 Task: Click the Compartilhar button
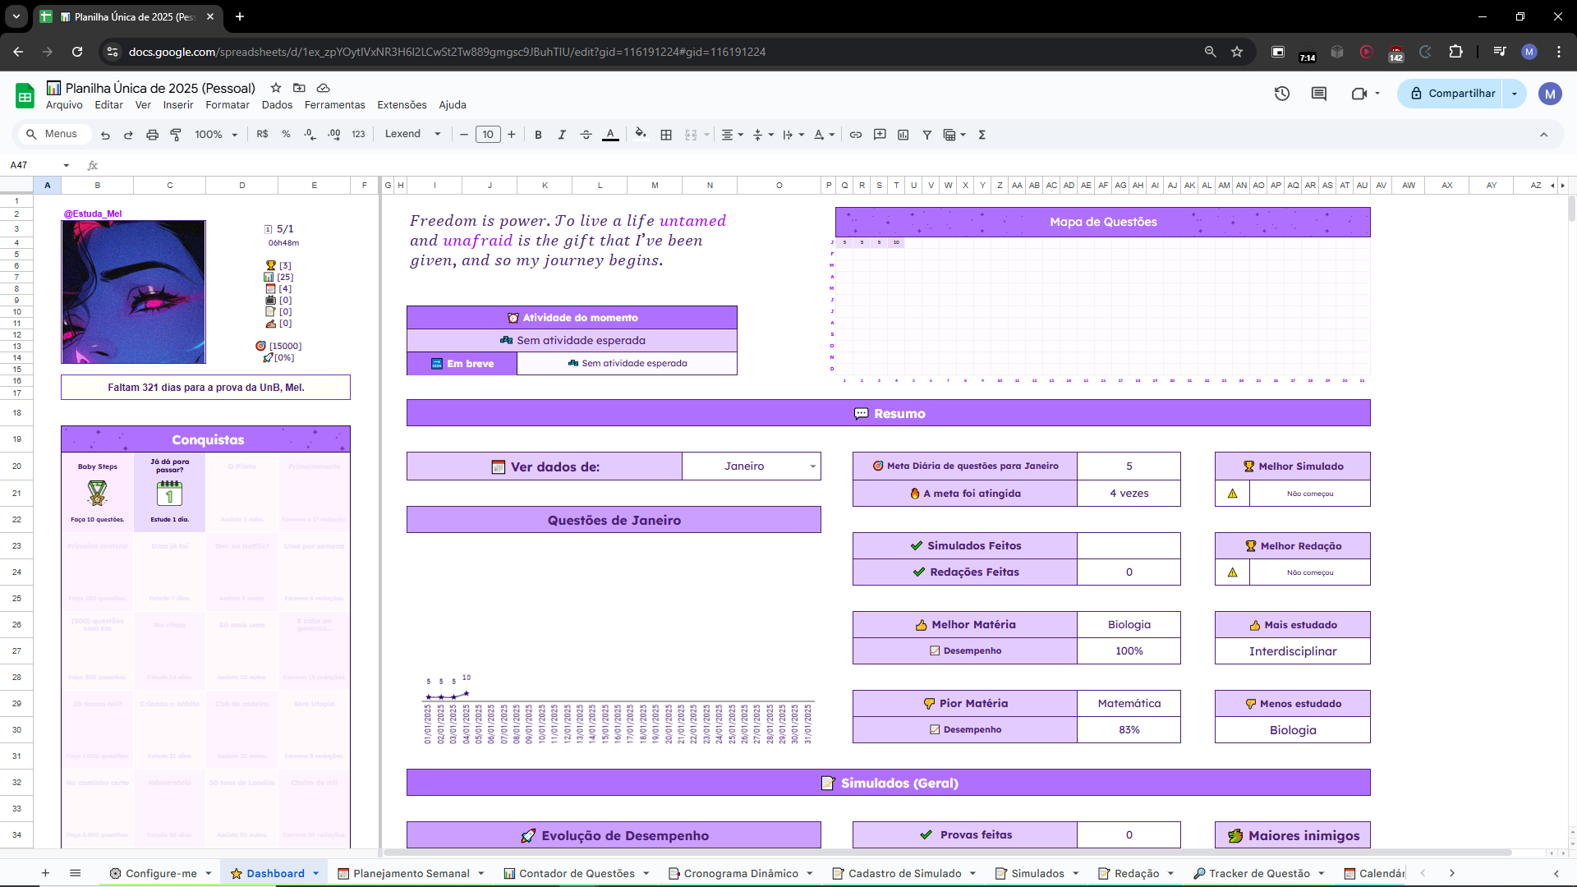[1452, 94]
